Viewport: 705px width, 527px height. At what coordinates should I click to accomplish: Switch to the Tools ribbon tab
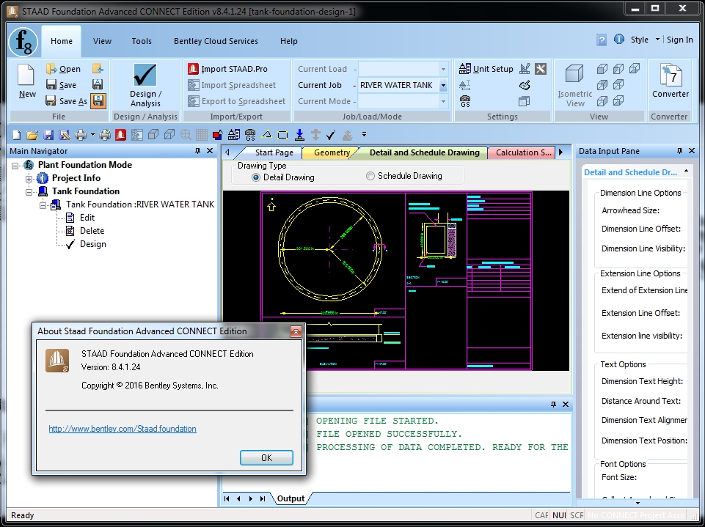(142, 41)
